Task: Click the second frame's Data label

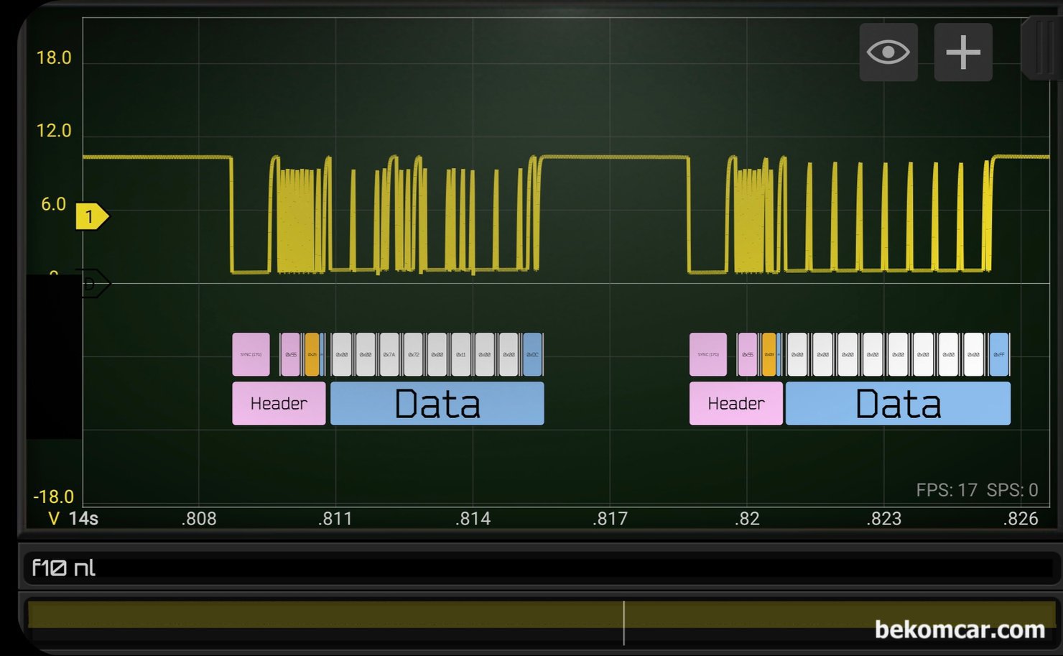Action: click(x=898, y=403)
